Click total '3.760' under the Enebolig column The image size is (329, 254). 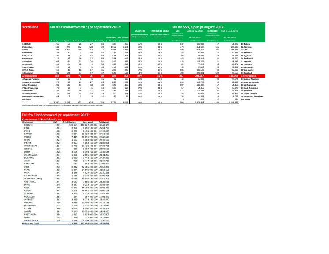click(56, 103)
